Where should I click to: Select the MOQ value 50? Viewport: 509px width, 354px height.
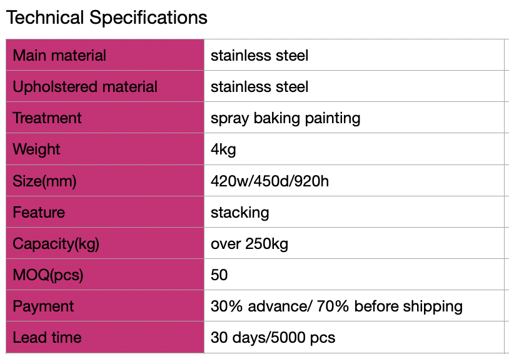point(219,275)
